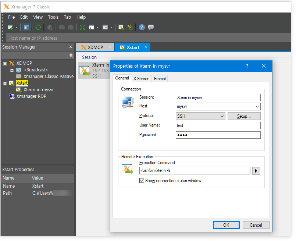
Task: Click the Xconfig gear toolbar icon
Action: [130, 27]
